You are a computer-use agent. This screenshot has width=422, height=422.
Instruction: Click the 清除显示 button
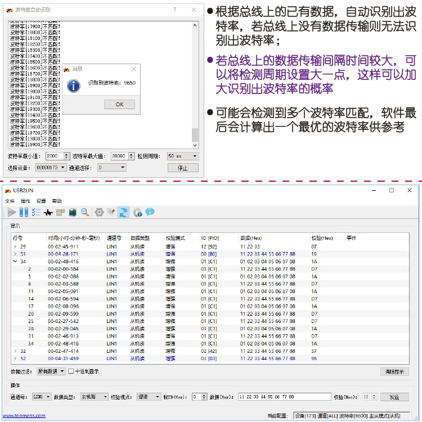pyautogui.click(x=394, y=372)
